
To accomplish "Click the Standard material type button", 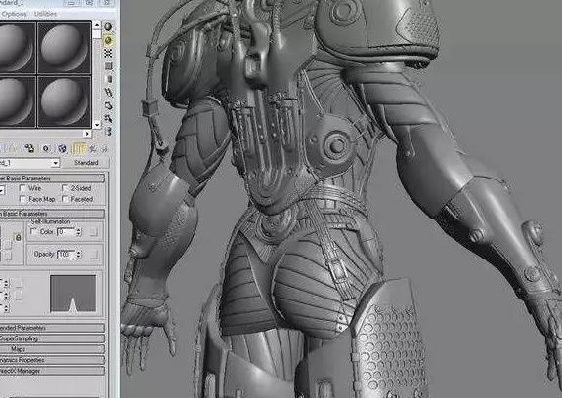I will [x=86, y=163].
